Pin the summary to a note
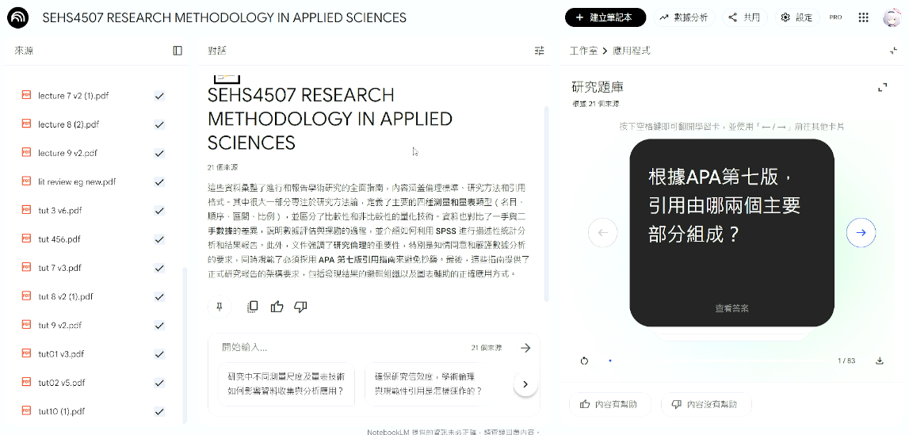This screenshot has width=909, height=435. tap(219, 307)
